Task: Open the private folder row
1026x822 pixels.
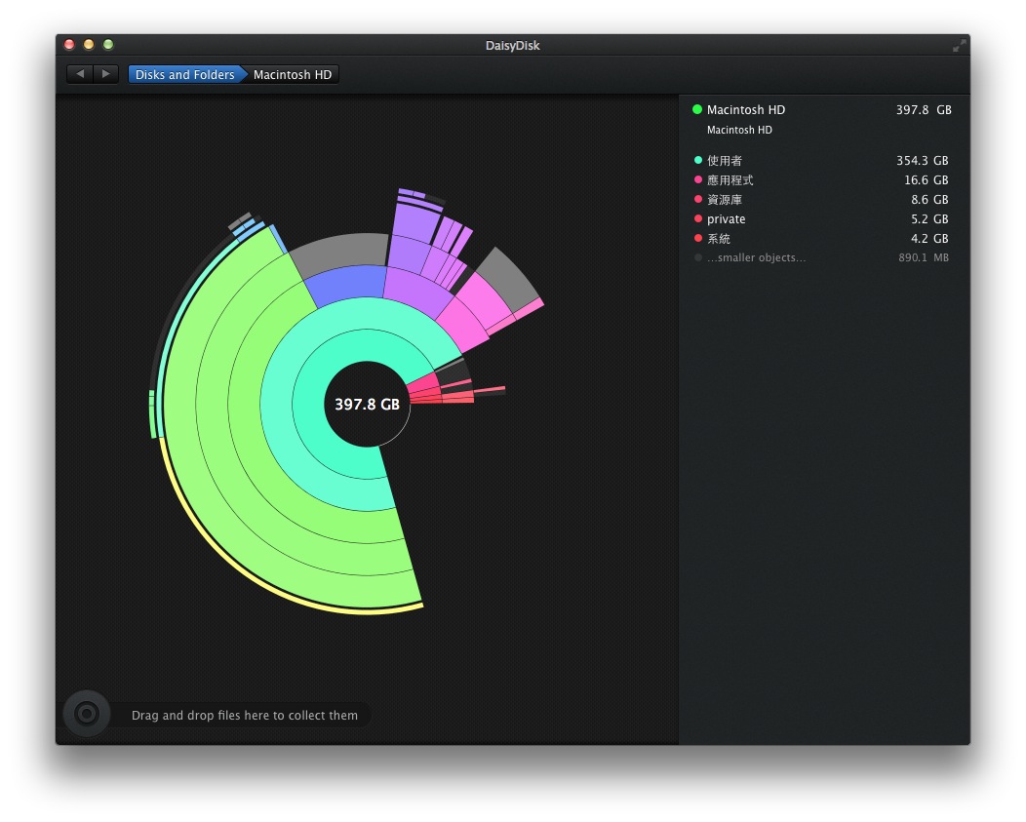Action: (x=821, y=219)
